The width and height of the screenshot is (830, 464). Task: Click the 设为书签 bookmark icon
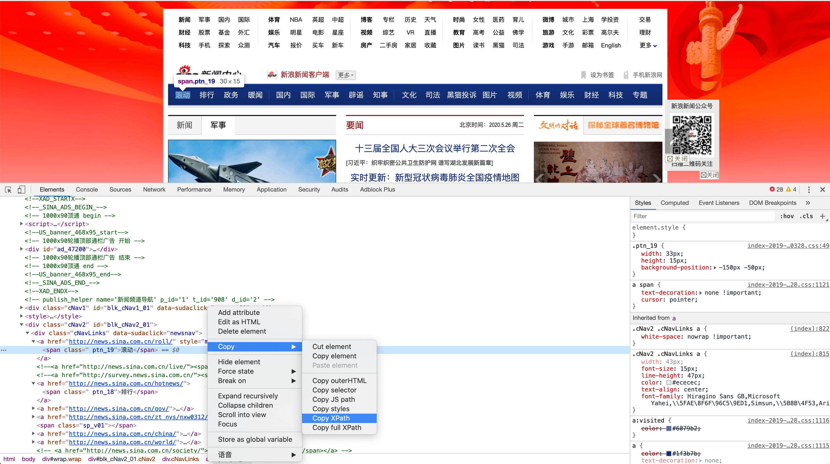coord(583,75)
